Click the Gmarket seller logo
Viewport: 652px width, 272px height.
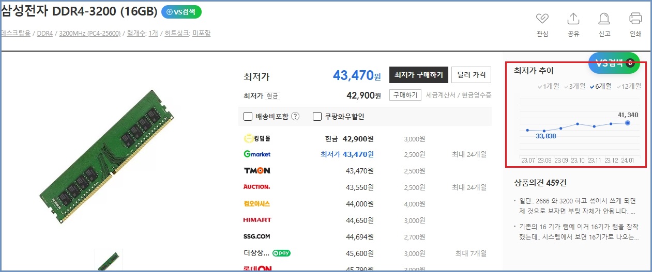(x=257, y=154)
